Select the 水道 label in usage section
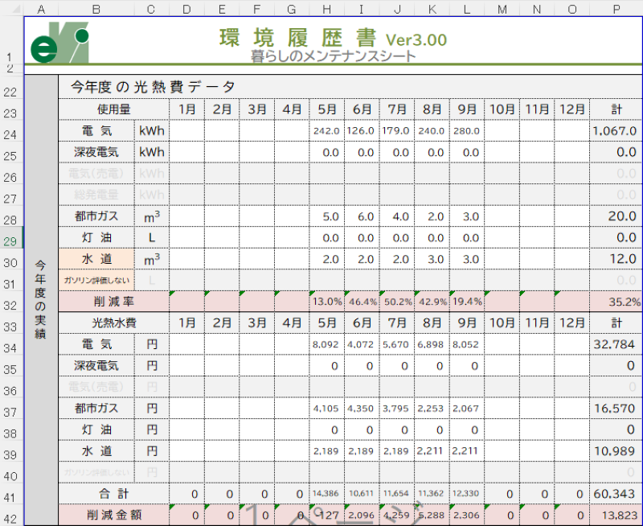The image size is (643, 526). [x=96, y=259]
